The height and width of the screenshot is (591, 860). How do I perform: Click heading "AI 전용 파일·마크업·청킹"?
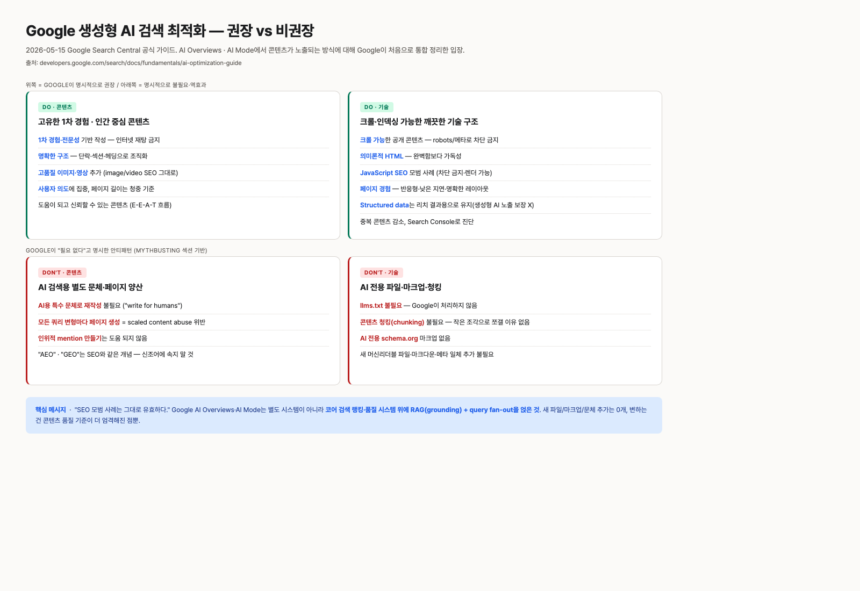[x=400, y=287]
